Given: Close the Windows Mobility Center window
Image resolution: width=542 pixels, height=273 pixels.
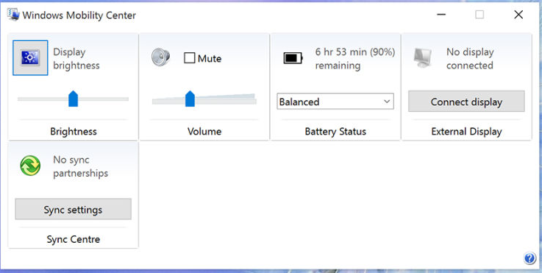Looking at the screenshot, I should pyautogui.click(x=518, y=15).
